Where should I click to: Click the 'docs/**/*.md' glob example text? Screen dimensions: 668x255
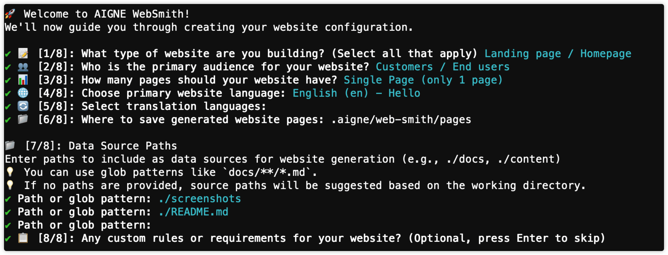tap(269, 172)
